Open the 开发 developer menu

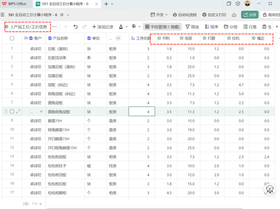pyautogui.click(x=159, y=15)
